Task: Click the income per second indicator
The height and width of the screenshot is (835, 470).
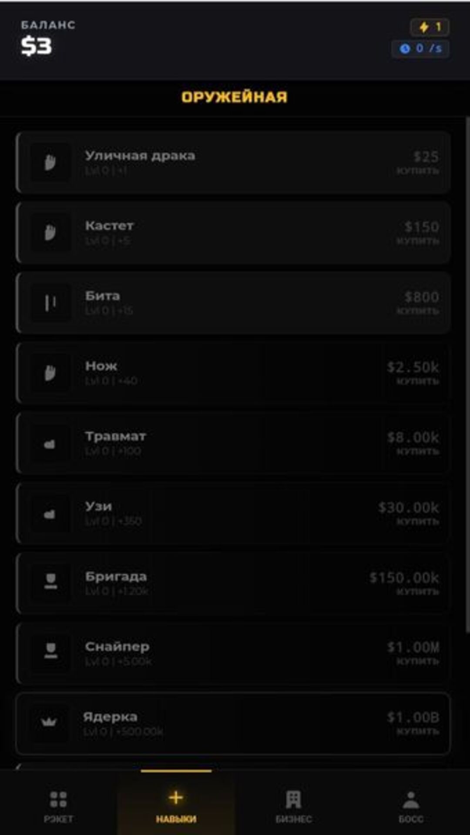Action: [x=420, y=48]
